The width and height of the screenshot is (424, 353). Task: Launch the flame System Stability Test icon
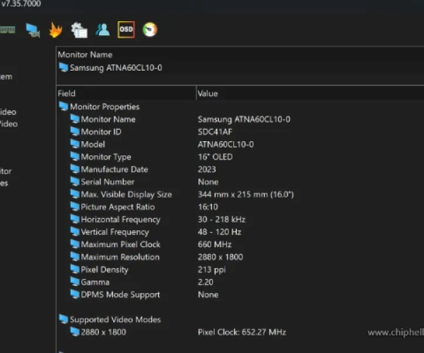(56, 30)
